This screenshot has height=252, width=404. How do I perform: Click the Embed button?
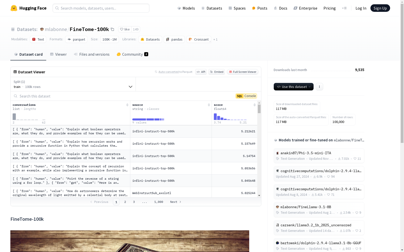(217, 72)
